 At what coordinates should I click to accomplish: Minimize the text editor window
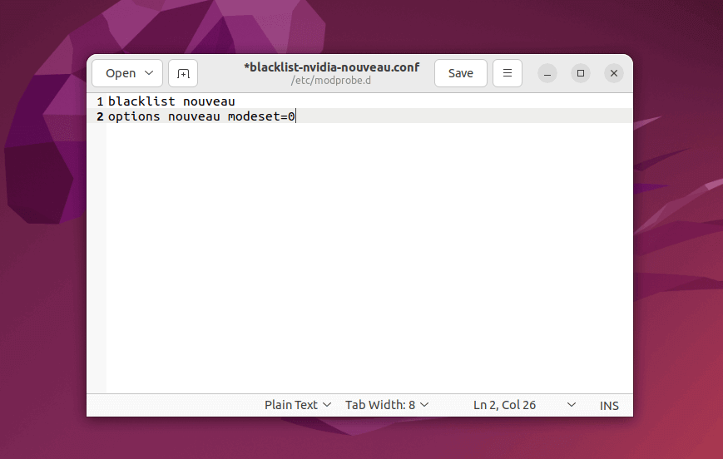pyautogui.click(x=547, y=73)
